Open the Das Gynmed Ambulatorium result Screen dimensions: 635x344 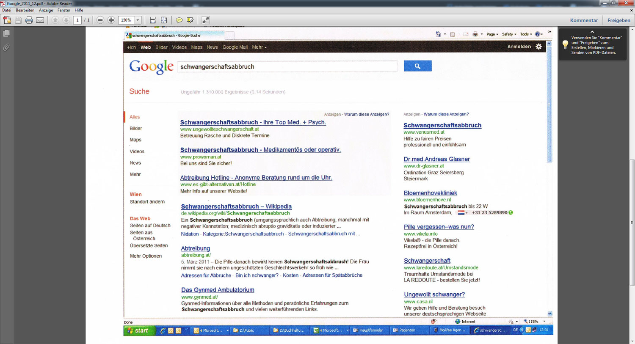[x=218, y=290]
